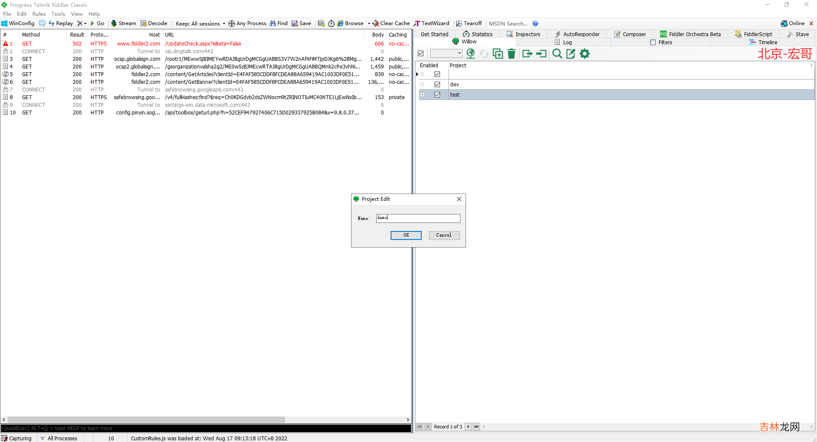Screen dimensions: 817x442
Task: Toggle Stream mode in toolbar
Action: click(124, 23)
